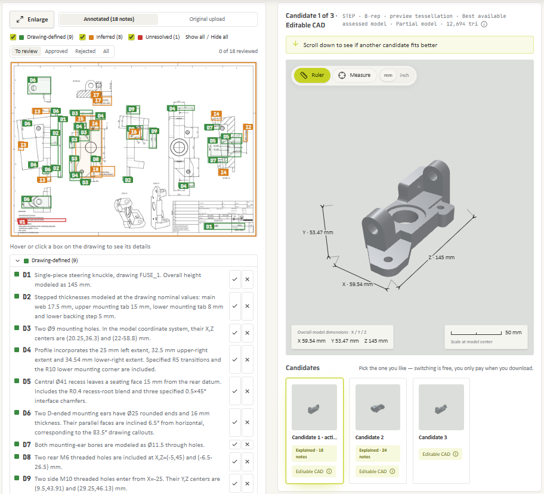
Task: Switch to Original upload view
Action: (207, 19)
